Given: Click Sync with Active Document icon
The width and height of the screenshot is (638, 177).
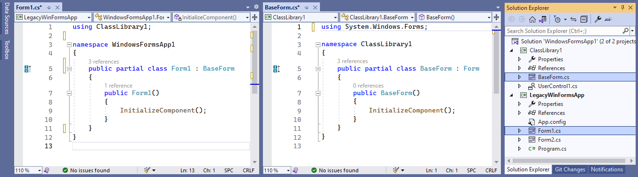Looking at the screenshot, I should 573,19.
